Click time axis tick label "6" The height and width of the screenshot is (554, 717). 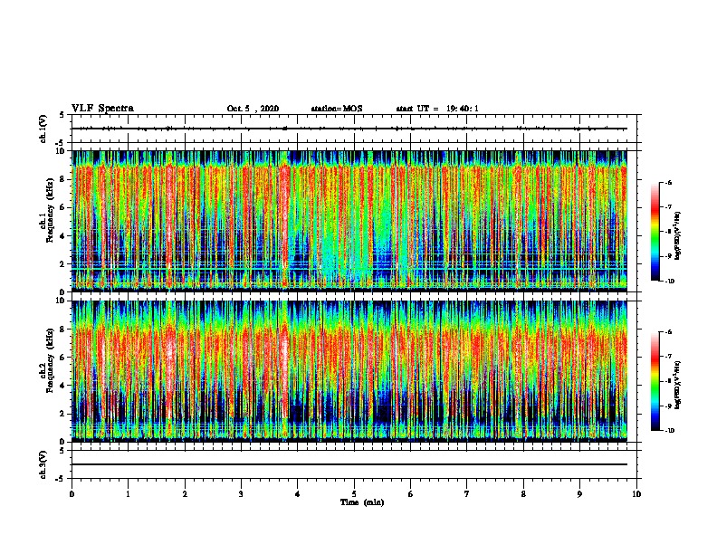click(411, 494)
